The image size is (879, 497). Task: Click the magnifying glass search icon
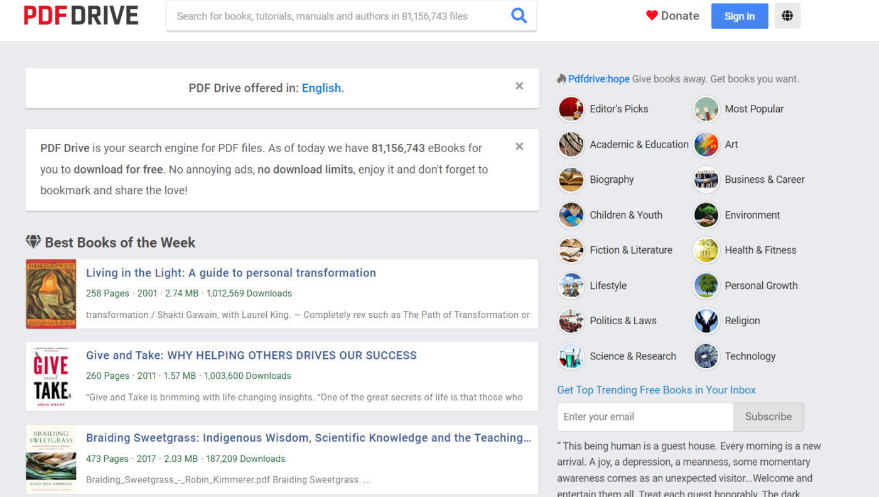[x=519, y=16]
